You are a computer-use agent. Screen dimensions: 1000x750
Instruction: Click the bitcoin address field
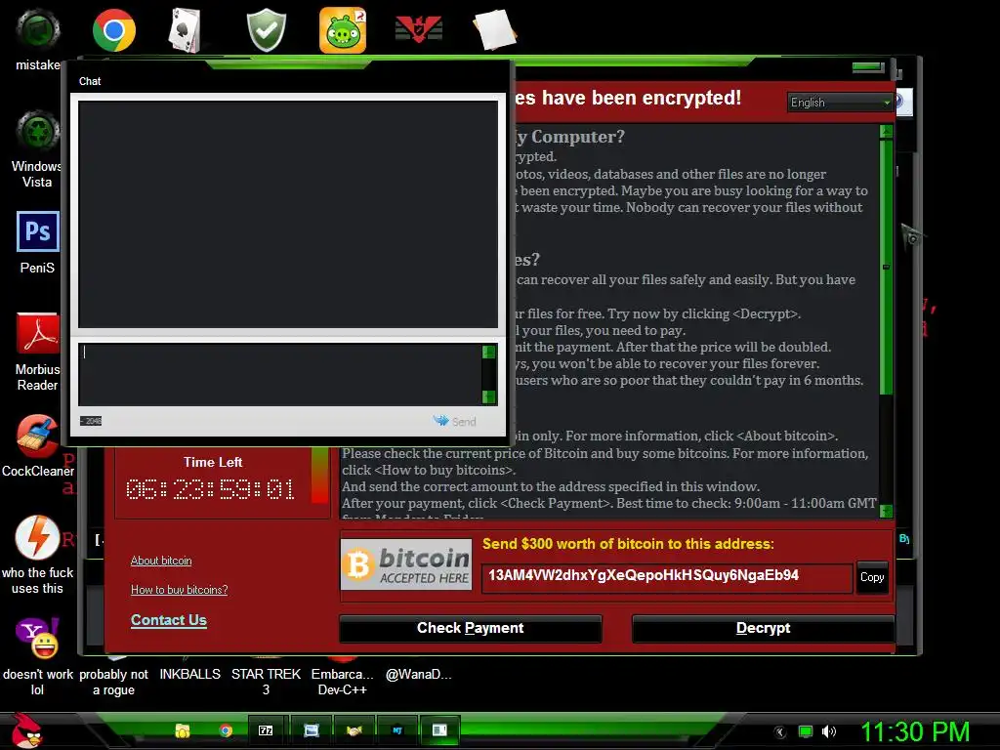pyautogui.click(x=666, y=577)
